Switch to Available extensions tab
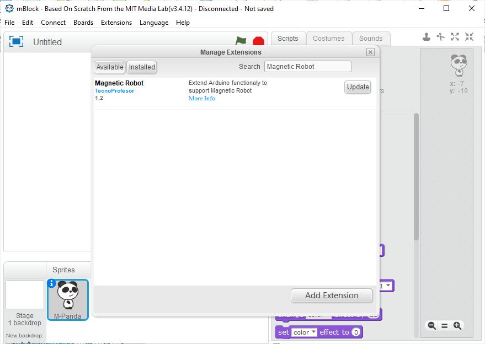The image size is (485, 344). coord(109,67)
